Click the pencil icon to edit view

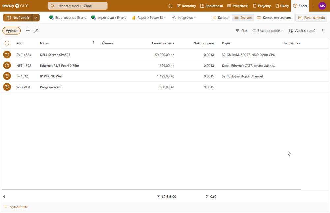[36, 31]
